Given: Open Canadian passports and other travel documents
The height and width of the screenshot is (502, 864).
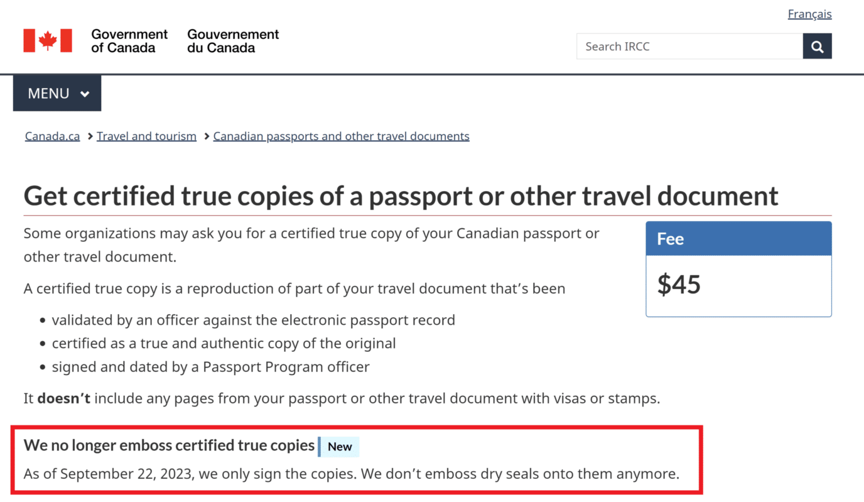Looking at the screenshot, I should point(341,136).
